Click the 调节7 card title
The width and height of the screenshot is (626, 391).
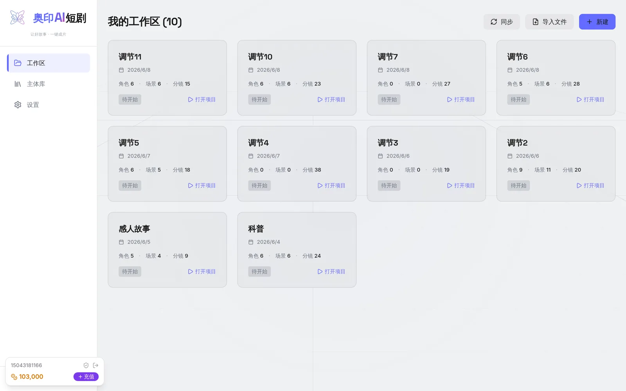[388, 57]
